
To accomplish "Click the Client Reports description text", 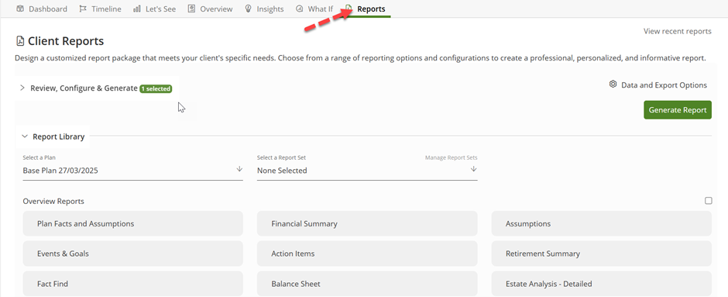I will coord(360,59).
